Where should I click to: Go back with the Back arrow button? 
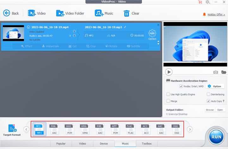(x=11, y=13)
